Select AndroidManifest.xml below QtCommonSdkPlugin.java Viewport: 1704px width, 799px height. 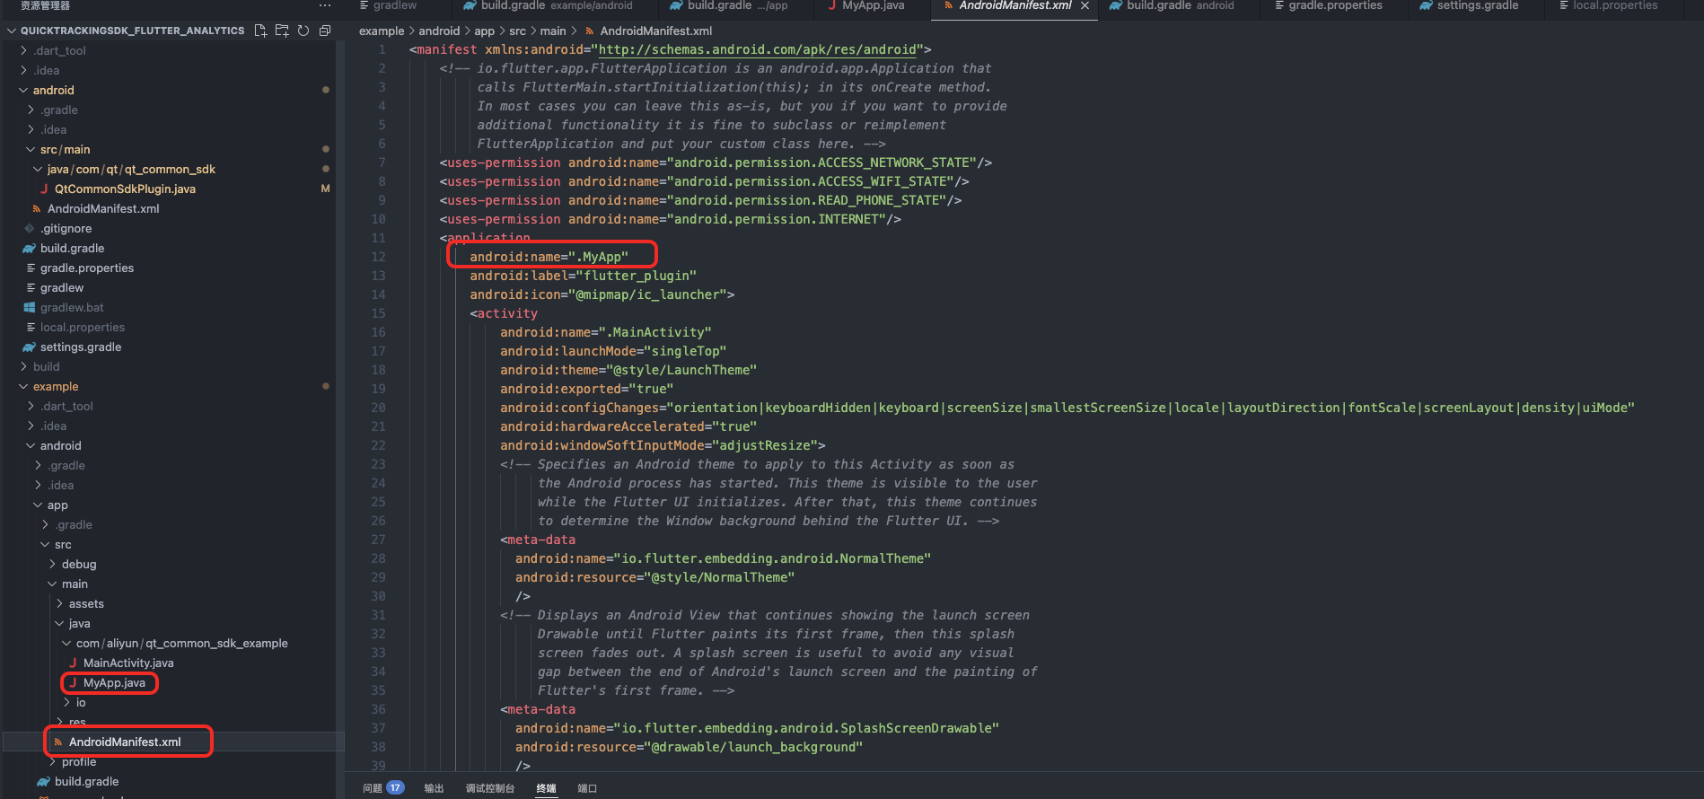pyautogui.click(x=103, y=208)
